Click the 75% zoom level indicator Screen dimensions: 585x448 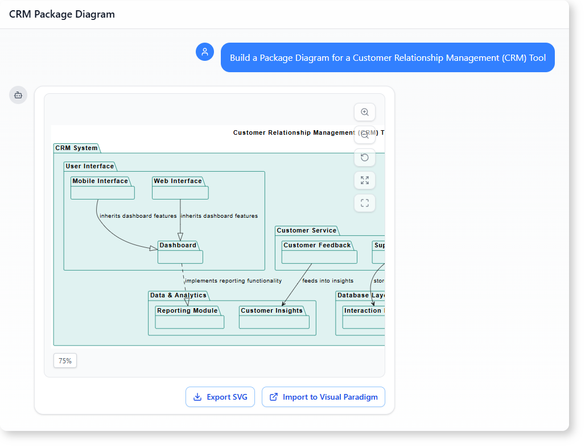point(65,360)
